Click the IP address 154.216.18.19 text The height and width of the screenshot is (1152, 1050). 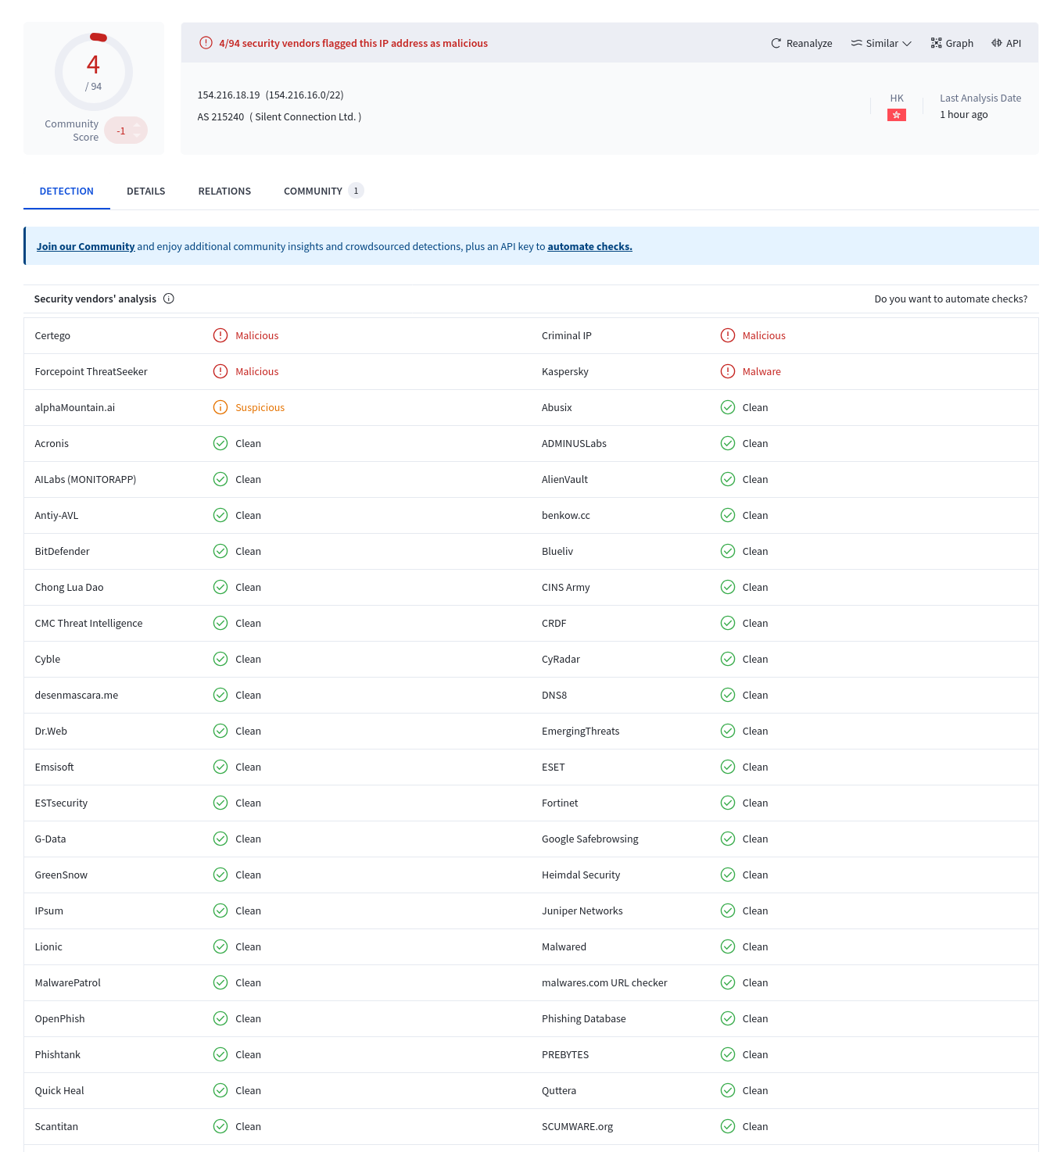point(228,95)
